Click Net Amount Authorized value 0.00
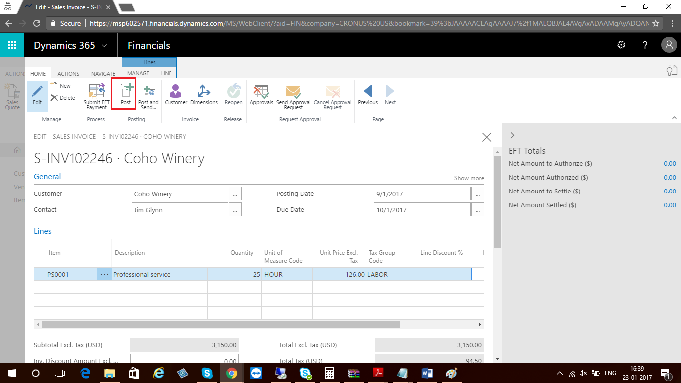Viewport: 681px width, 383px height. (670, 178)
